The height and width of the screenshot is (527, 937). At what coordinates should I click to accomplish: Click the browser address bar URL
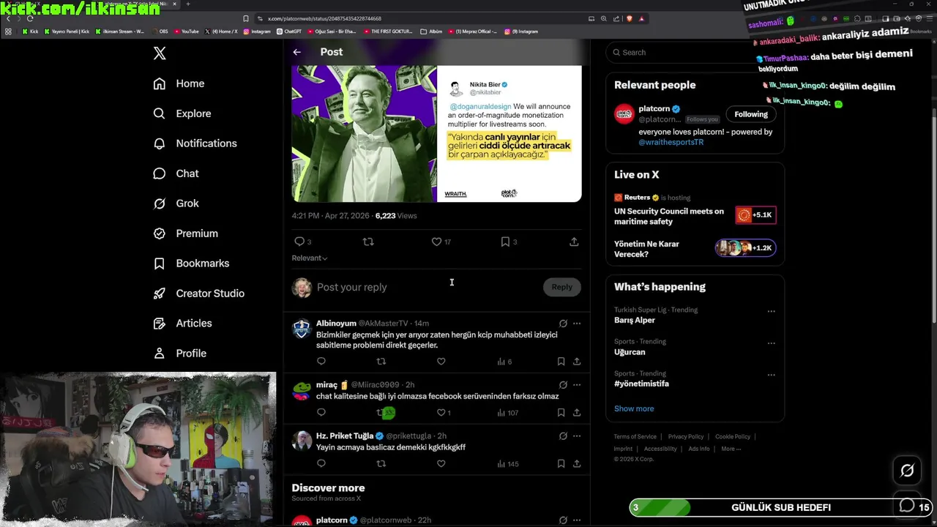coord(324,18)
